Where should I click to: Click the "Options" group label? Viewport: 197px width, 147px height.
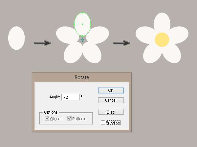pyautogui.click(x=51, y=112)
